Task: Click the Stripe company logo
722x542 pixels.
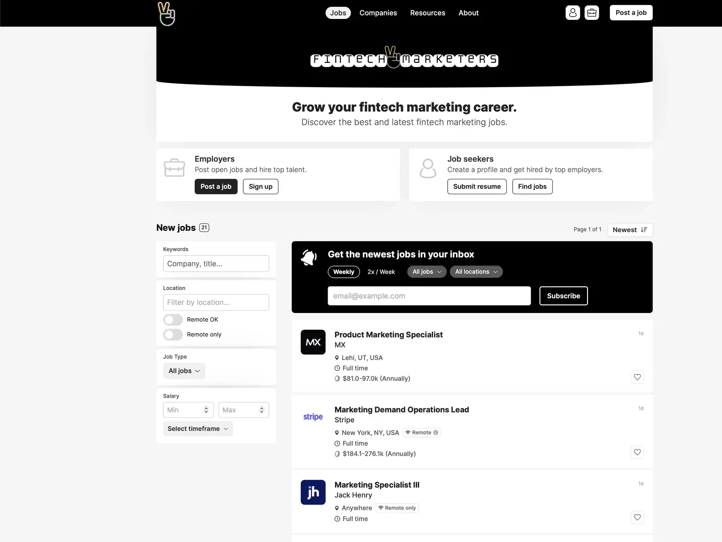Action: click(x=313, y=417)
